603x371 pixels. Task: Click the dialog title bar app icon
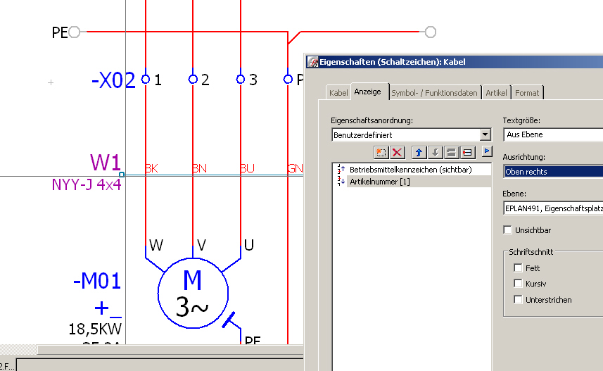pyautogui.click(x=313, y=62)
